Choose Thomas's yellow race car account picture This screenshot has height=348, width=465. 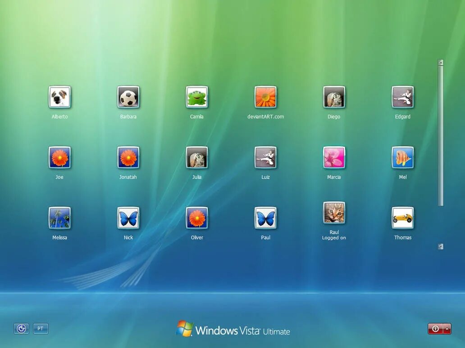click(403, 218)
